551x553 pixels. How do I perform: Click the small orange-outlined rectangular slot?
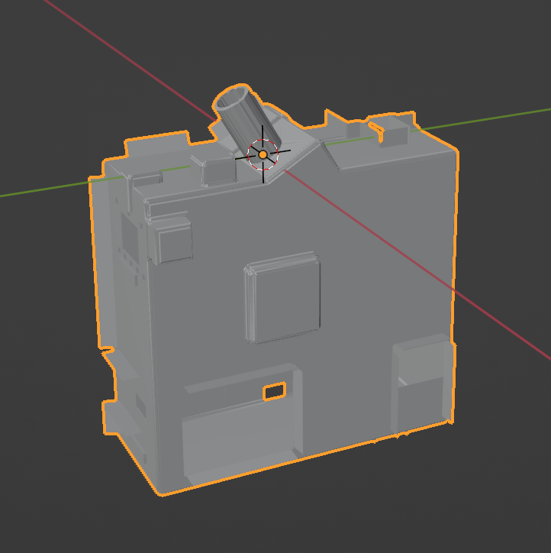coord(274,392)
